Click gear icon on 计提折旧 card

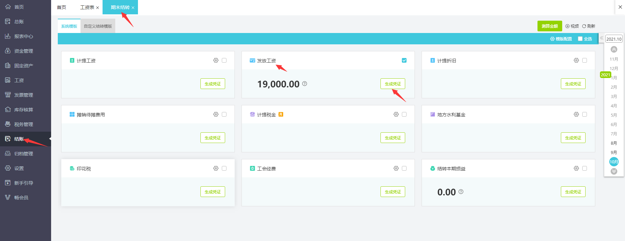576,60
